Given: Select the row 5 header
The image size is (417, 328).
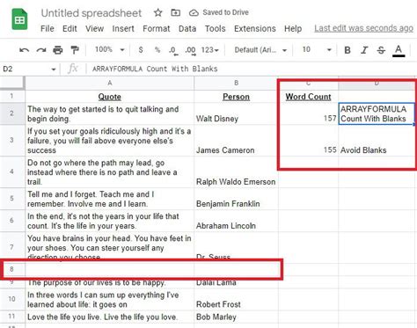Looking at the screenshot, I should click(x=11, y=199).
